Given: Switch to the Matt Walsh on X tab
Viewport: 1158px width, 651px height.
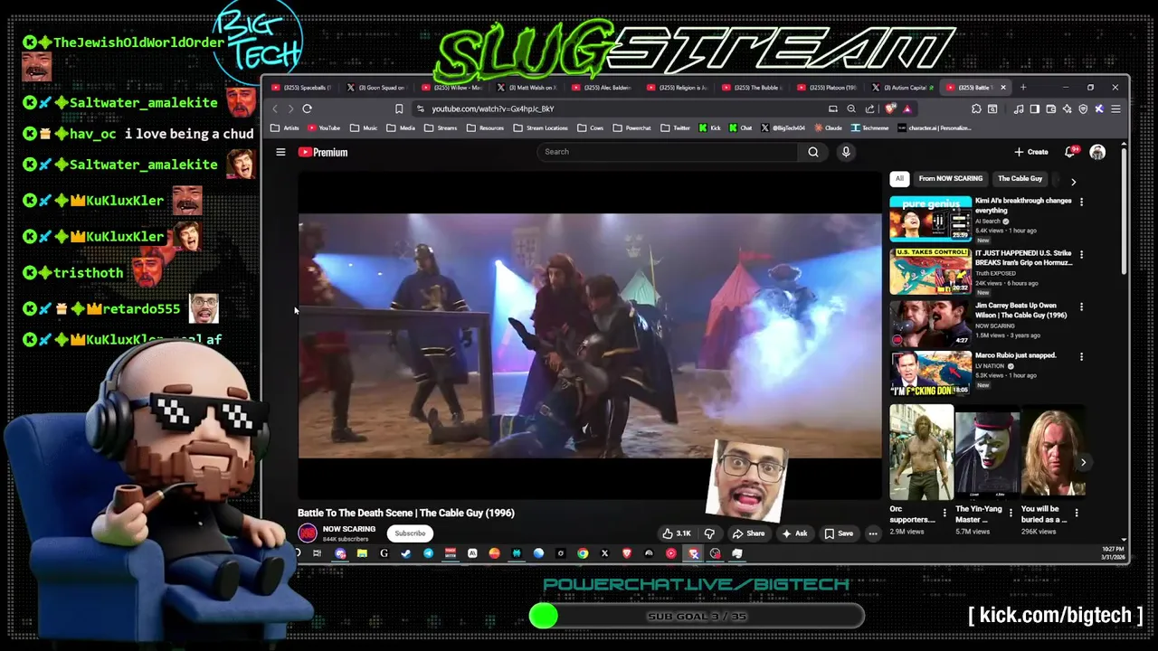Looking at the screenshot, I should 529,88.
